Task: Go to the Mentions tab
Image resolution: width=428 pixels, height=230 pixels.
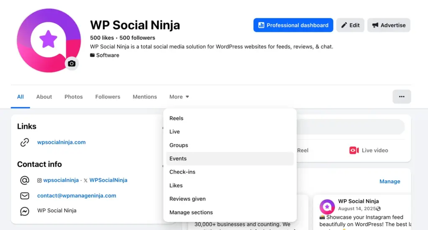Action: coord(145,97)
